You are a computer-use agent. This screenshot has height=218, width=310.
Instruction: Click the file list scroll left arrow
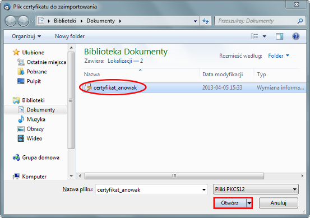[80, 176]
